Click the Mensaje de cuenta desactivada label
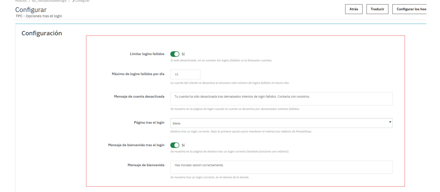 coord(139,97)
